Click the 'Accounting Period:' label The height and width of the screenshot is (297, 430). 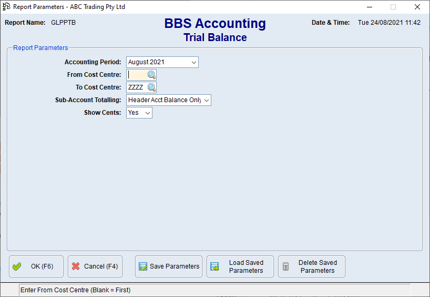coord(93,62)
